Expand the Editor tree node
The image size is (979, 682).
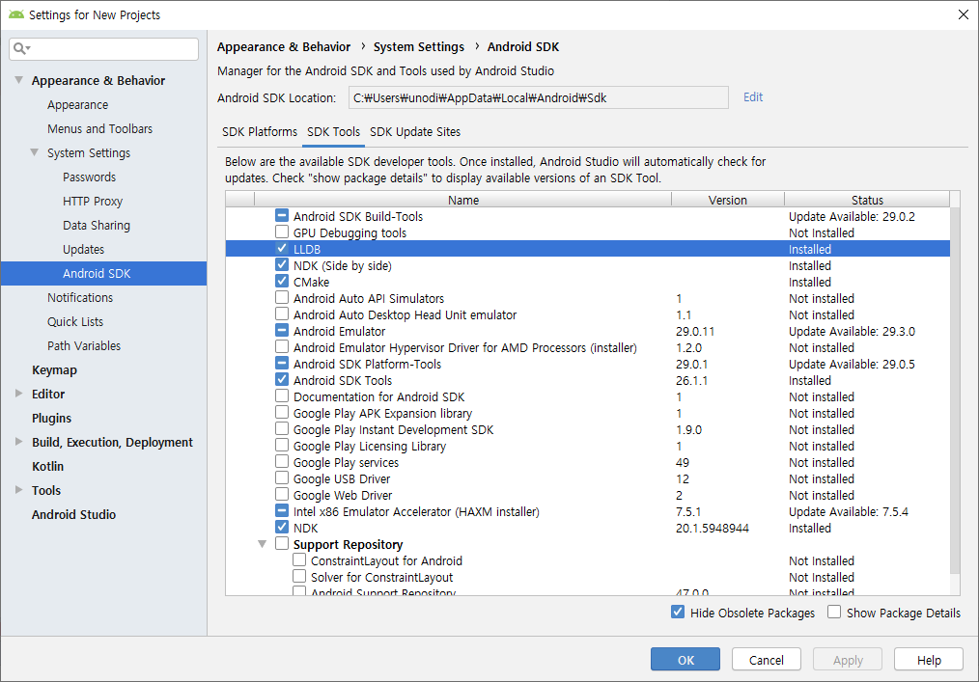[18, 394]
